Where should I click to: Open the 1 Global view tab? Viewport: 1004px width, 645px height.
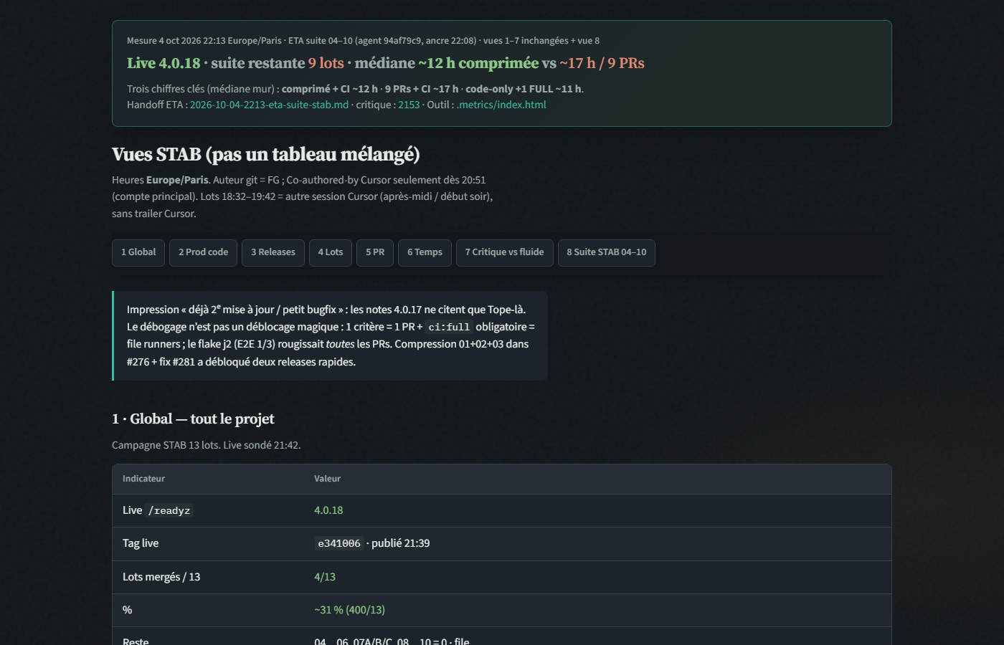coord(138,252)
